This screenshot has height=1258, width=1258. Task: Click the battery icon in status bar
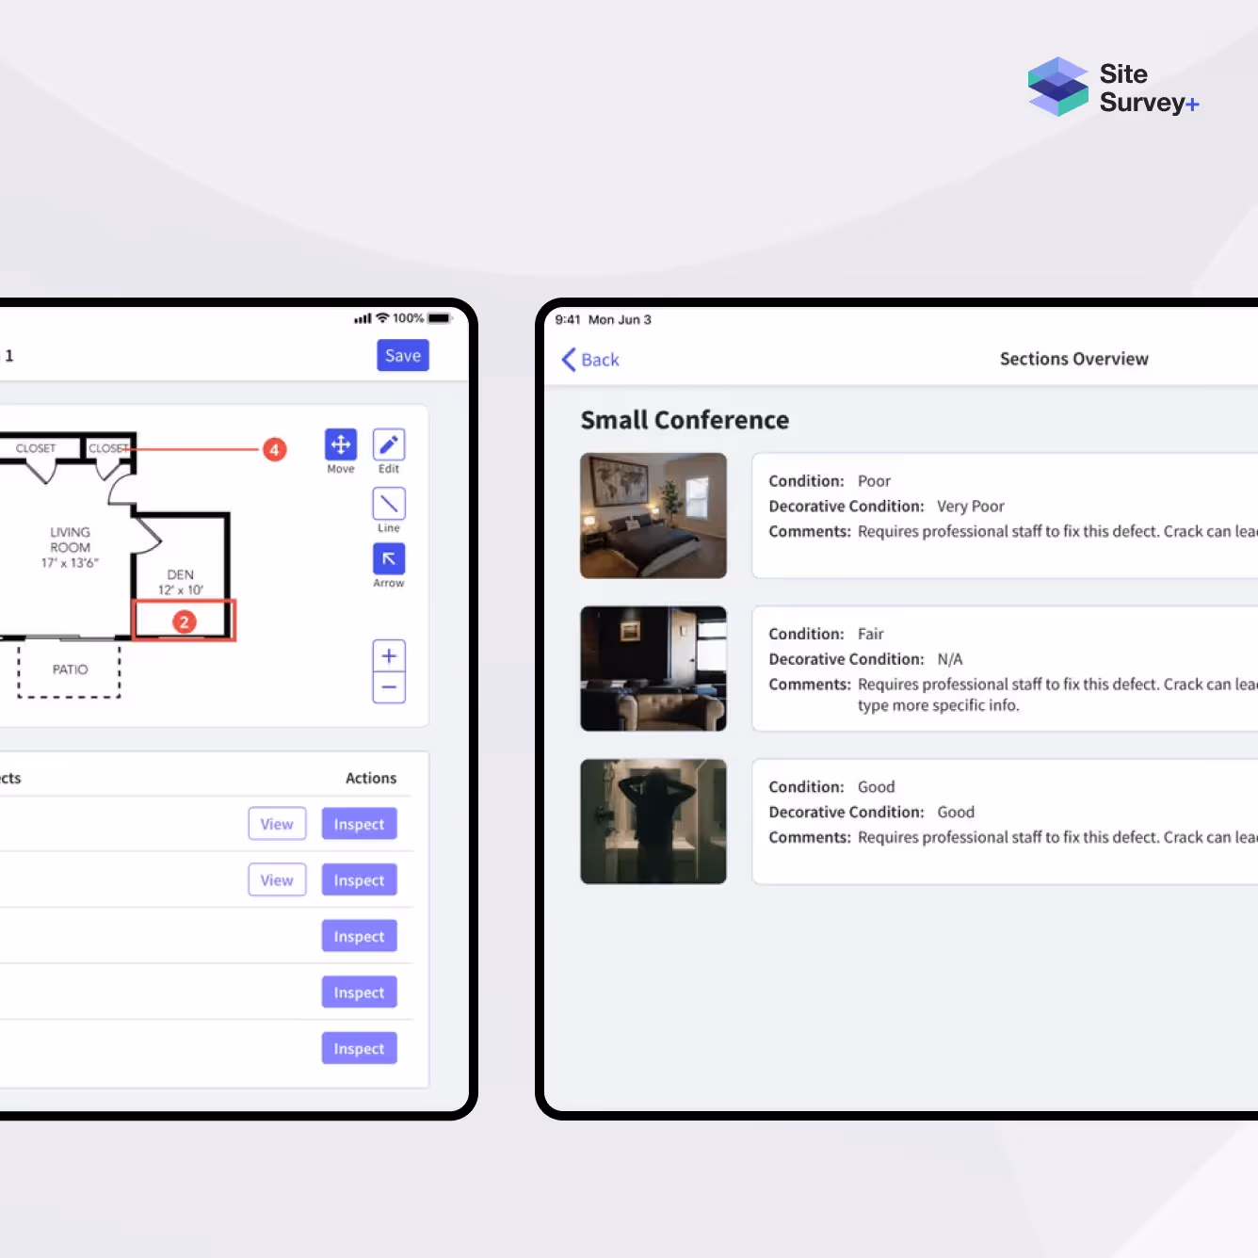(440, 318)
